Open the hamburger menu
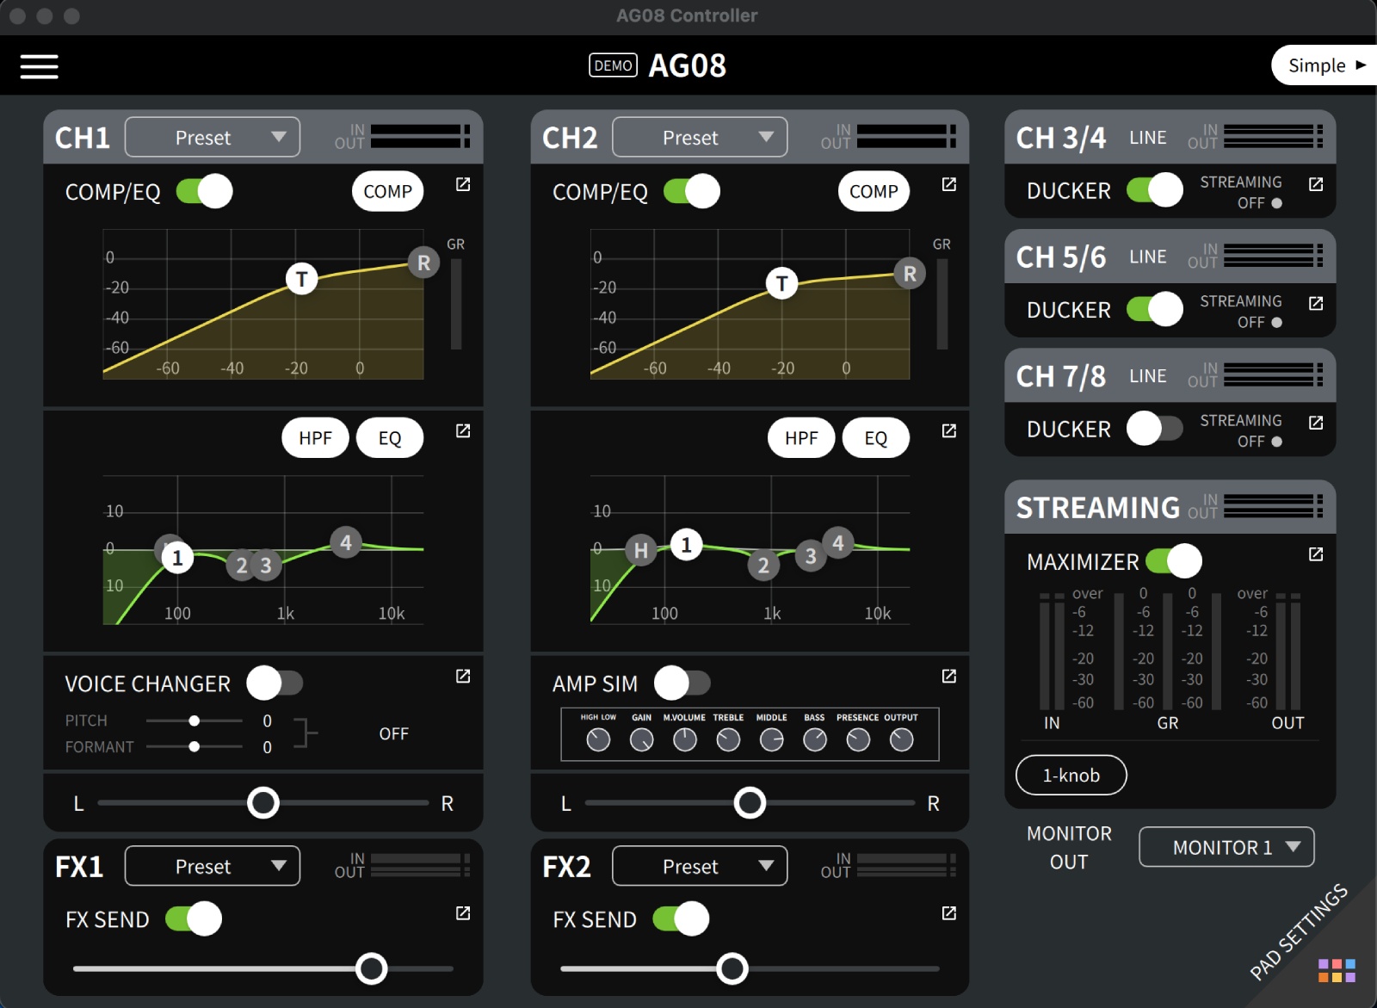This screenshot has width=1377, height=1008. click(x=39, y=66)
